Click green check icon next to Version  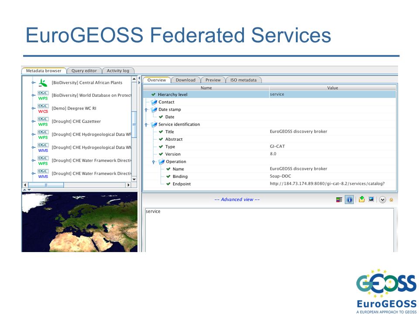[x=161, y=154]
